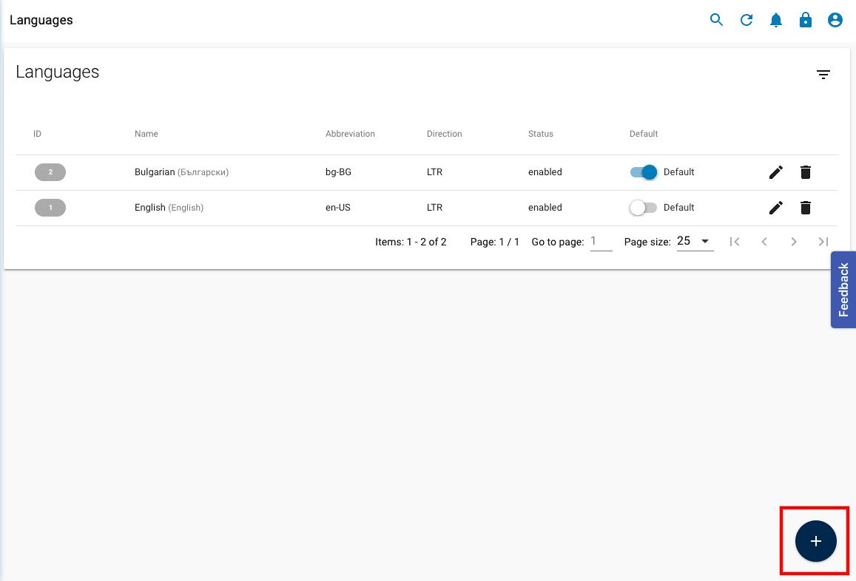Image resolution: width=856 pixels, height=581 pixels.
Task: Delete the English language using the trash icon
Action: [x=805, y=208]
